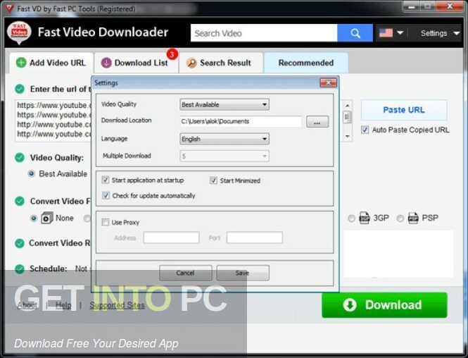This screenshot has width=468, height=358.
Task: Click the Search Video input field
Action: point(264,33)
